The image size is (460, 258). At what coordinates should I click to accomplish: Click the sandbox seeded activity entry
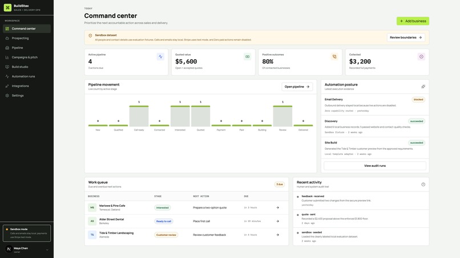[x=361, y=236]
